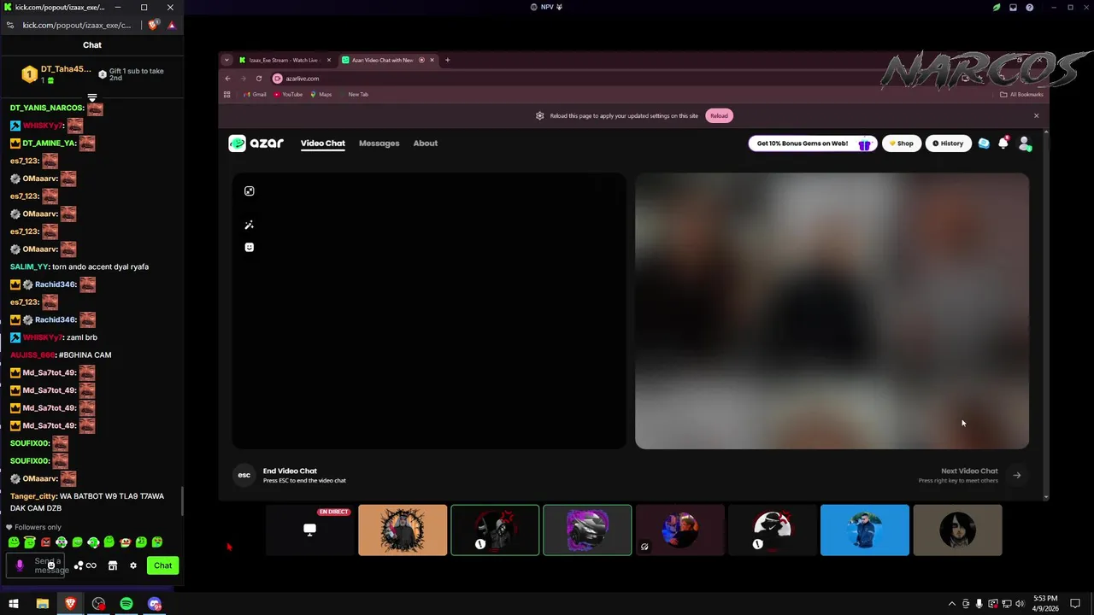Open the Kick shop storefront icon

(x=112, y=565)
